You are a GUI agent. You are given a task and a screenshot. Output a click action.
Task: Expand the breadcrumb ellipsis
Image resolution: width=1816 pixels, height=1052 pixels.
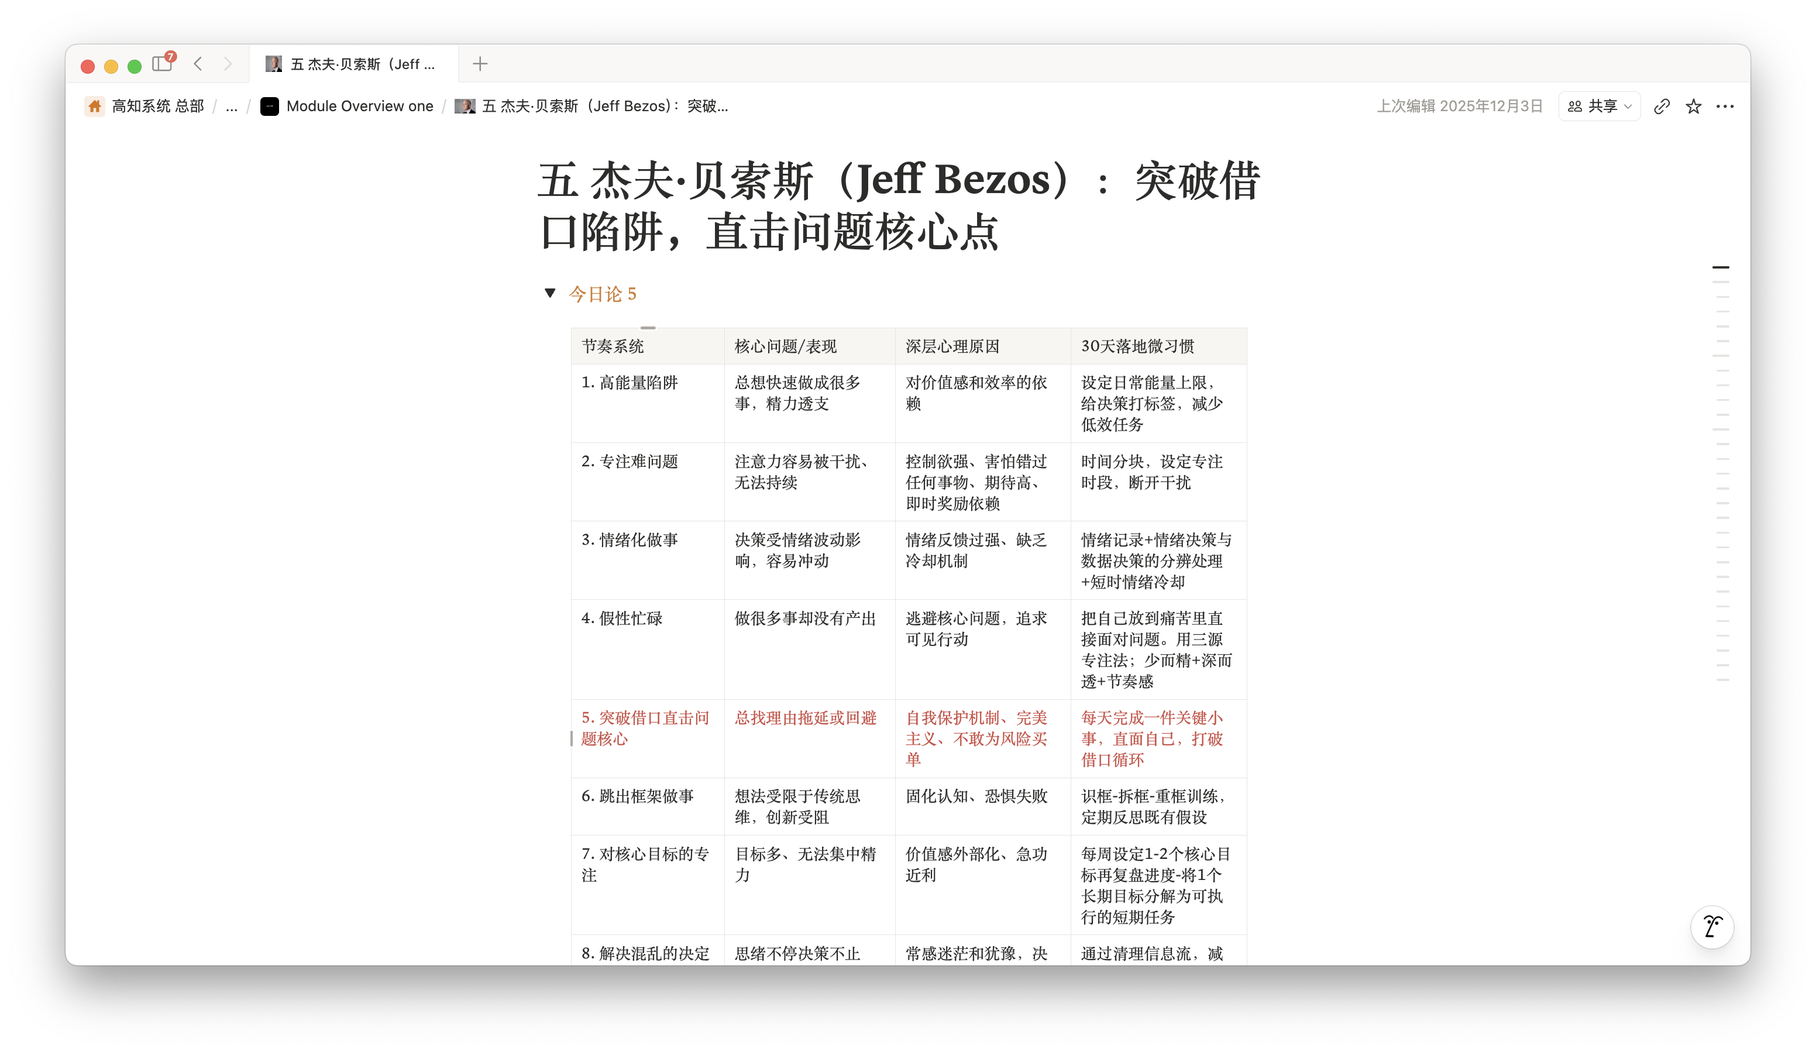(x=231, y=106)
